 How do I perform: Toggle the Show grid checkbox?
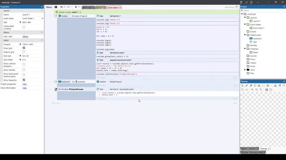click(x=24, y=48)
